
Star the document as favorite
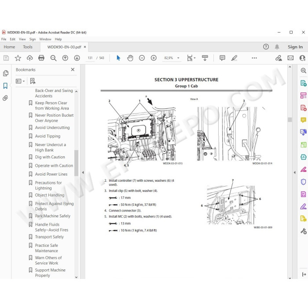point(18,58)
